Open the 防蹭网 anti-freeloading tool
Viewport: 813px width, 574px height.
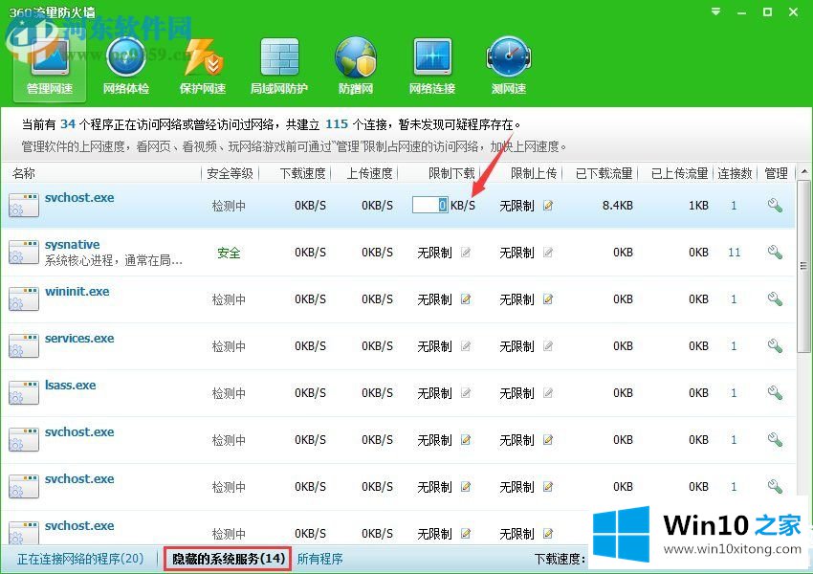pyautogui.click(x=356, y=66)
